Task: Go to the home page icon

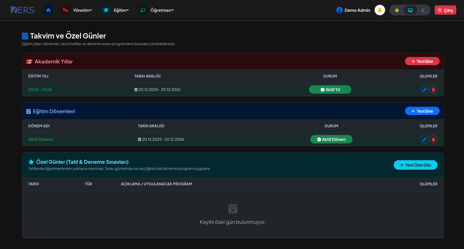Action: pyautogui.click(x=48, y=10)
